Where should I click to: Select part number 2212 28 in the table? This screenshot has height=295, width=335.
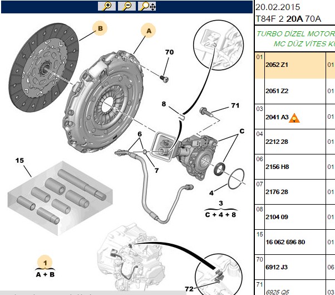click(x=277, y=142)
